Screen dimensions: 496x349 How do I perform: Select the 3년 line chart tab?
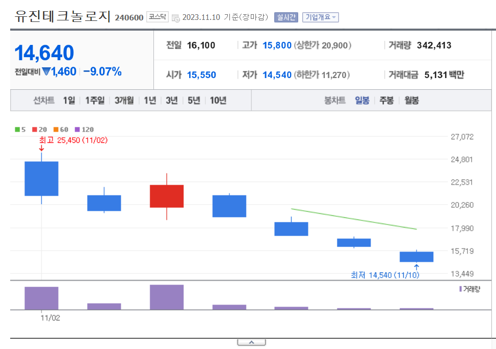click(172, 101)
